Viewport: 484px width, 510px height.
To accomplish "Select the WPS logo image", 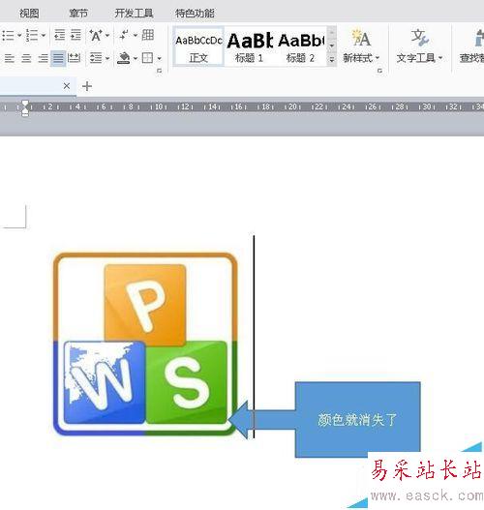I will (x=145, y=345).
